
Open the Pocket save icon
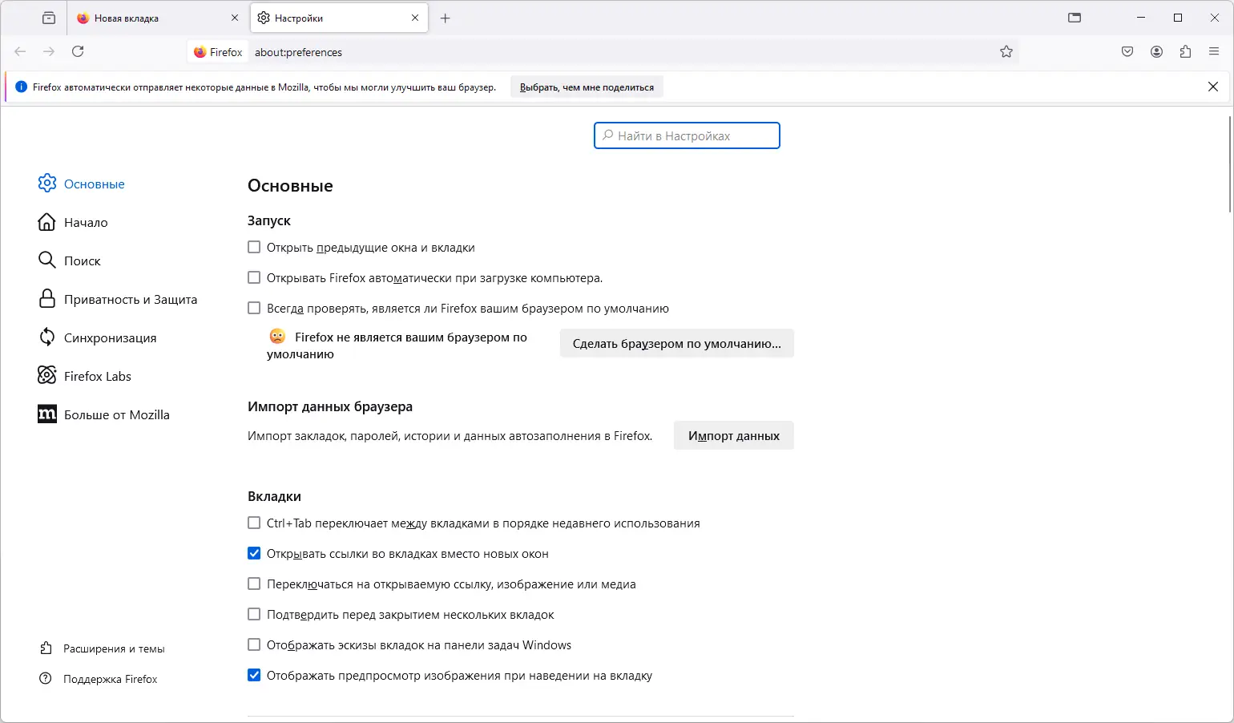[x=1127, y=51]
